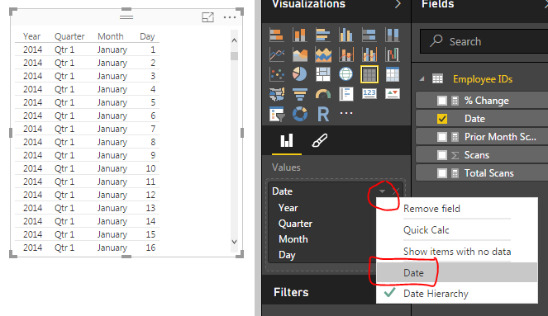Select the Stacked bar chart visualization

[276, 35]
